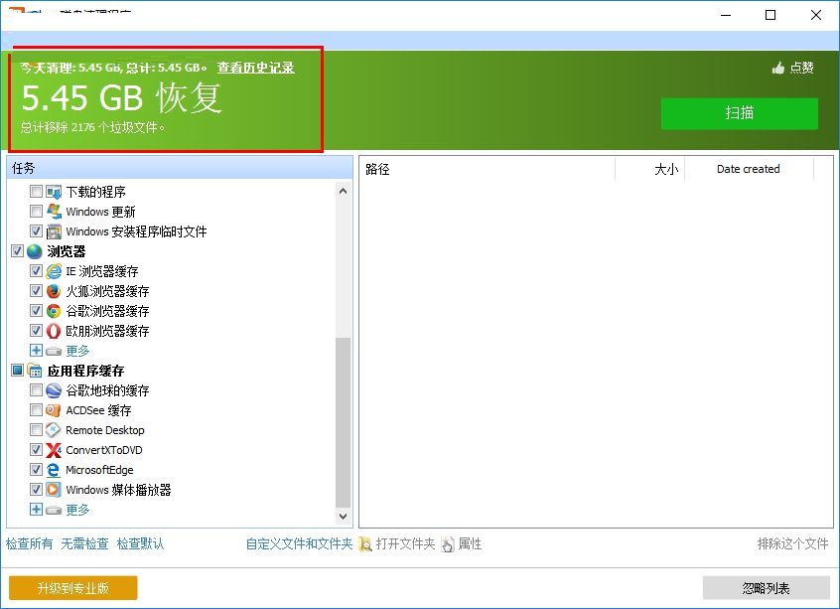Toggle the 应用程序缓存 group checkbox
The width and height of the screenshot is (840, 609).
[17, 370]
